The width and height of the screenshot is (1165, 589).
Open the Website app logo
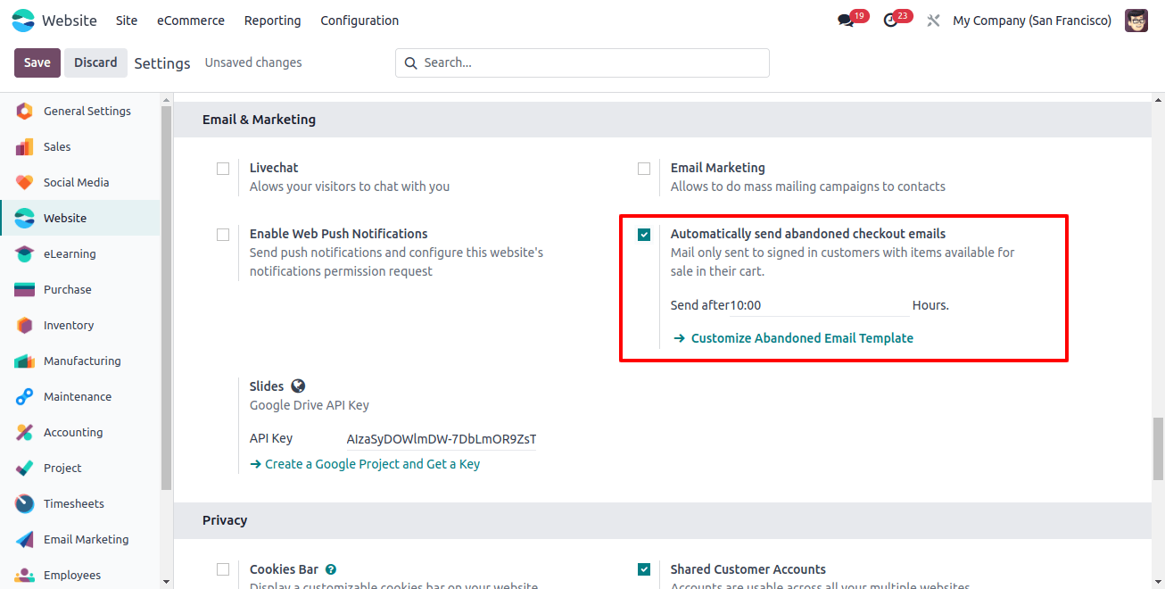point(23,21)
